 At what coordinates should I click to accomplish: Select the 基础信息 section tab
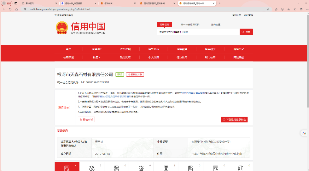click(x=62, y=130)
